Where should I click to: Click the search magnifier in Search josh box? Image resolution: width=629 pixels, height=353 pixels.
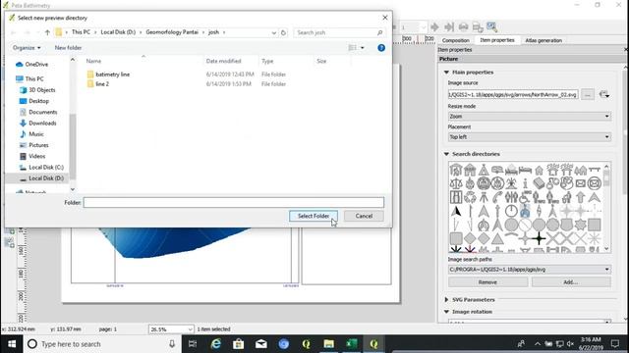(379, 32)
